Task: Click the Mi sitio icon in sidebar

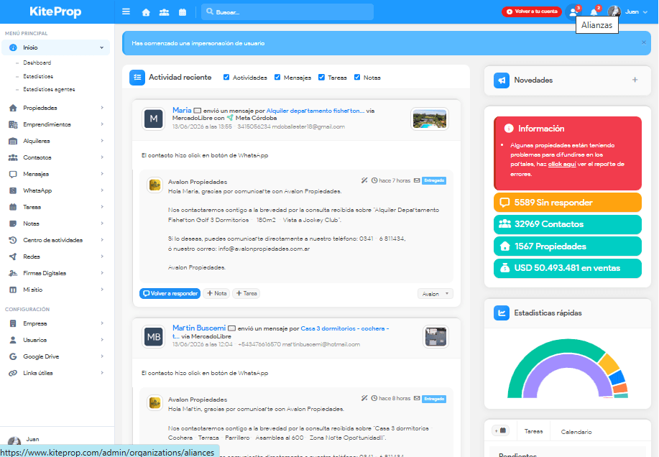Action: click(13, 290)
